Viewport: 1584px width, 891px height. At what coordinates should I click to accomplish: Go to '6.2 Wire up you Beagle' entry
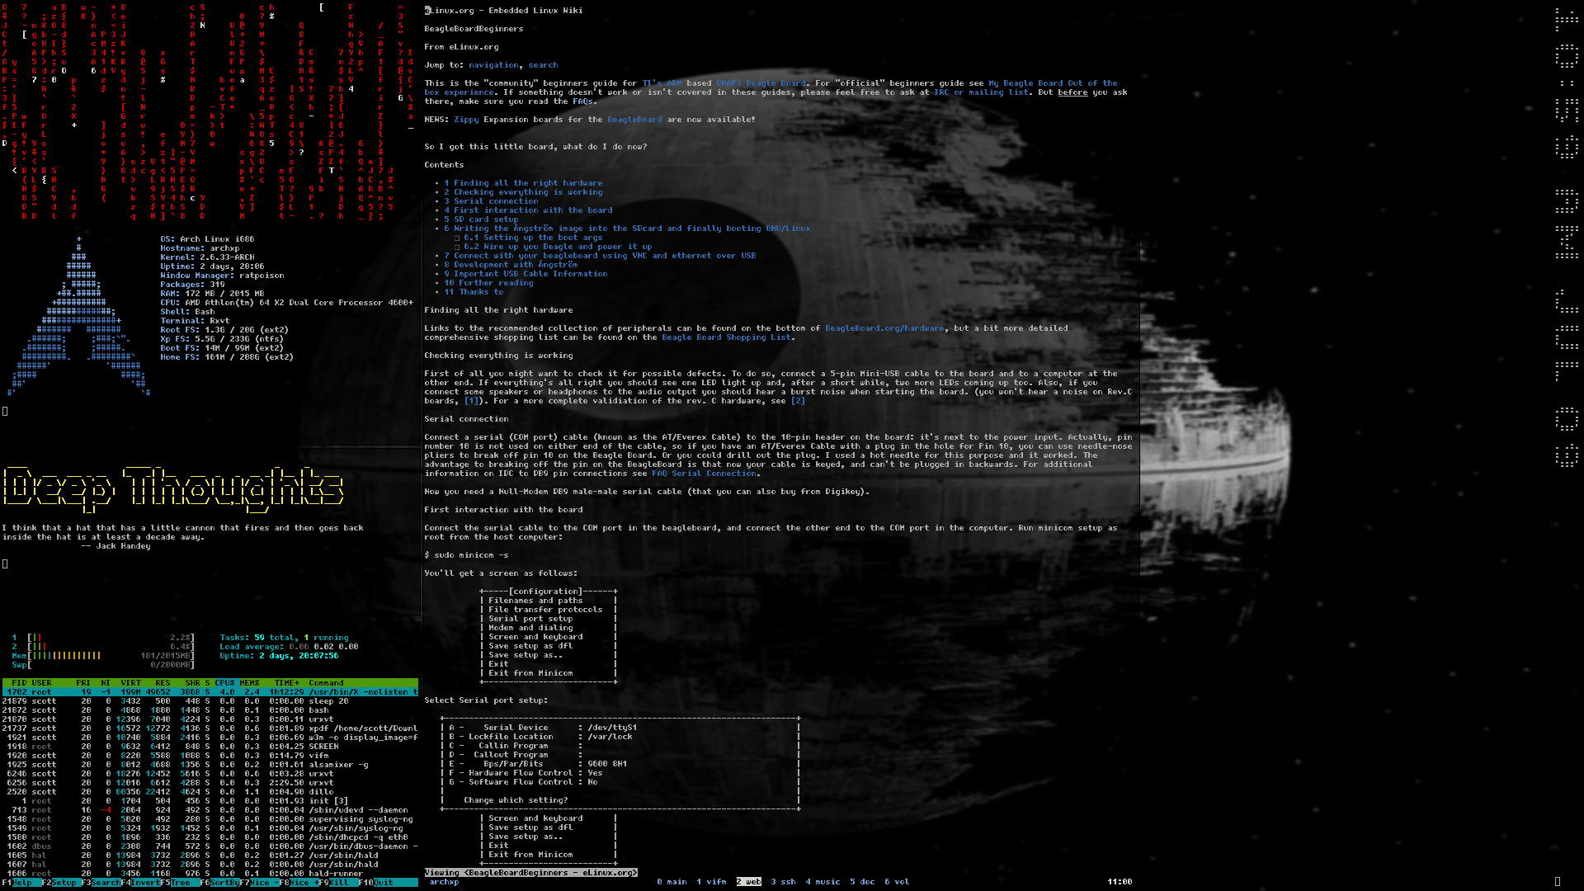click(x=558, y=247)
